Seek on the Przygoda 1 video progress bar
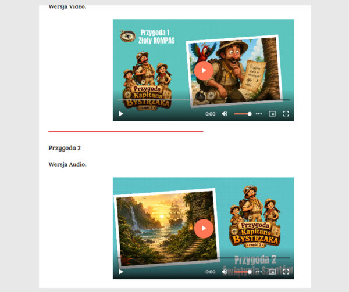Image resolution: width=349 pixels, height=292 pixels. [204, 100]
